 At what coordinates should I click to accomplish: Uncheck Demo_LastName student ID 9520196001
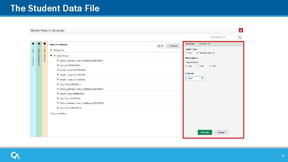pyautogui.click(x=58, y=89)
